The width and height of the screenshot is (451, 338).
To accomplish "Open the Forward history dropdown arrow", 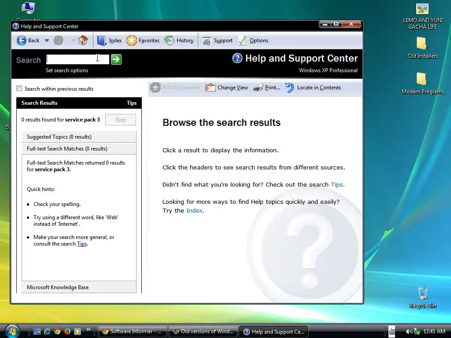I will click(x=73, y=40).
